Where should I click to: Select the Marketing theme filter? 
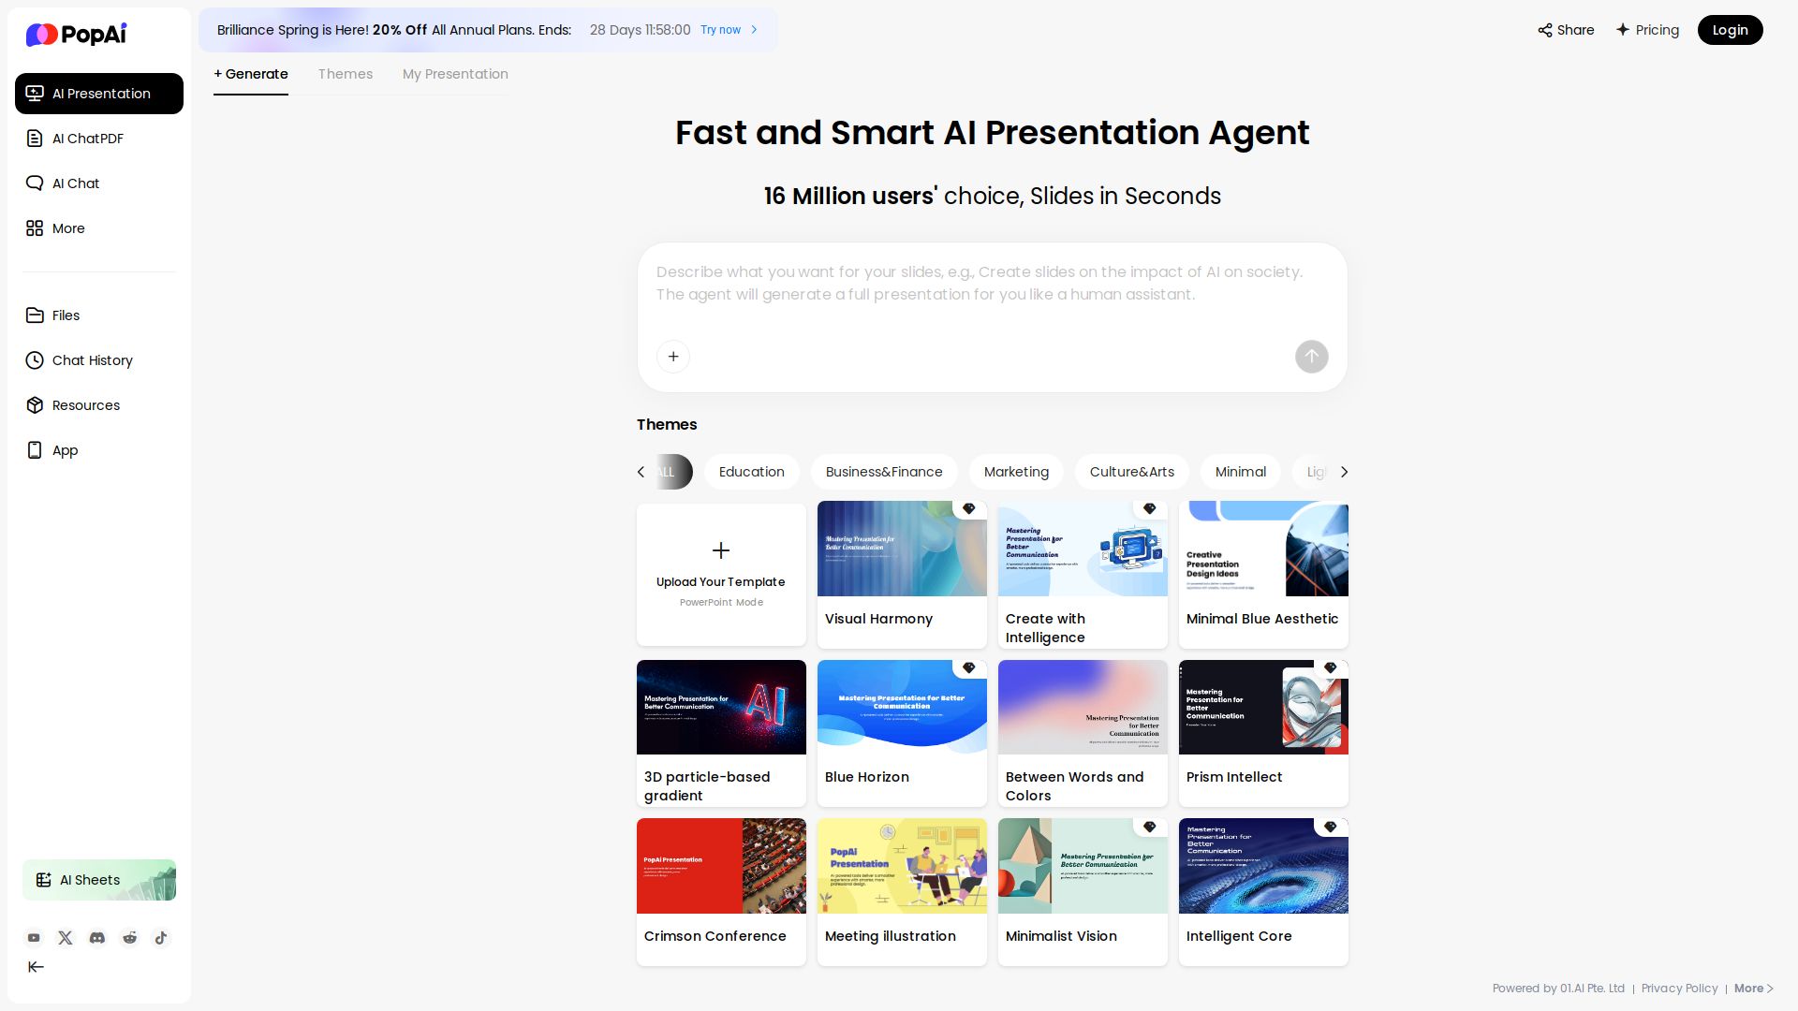coord(1016,472)
